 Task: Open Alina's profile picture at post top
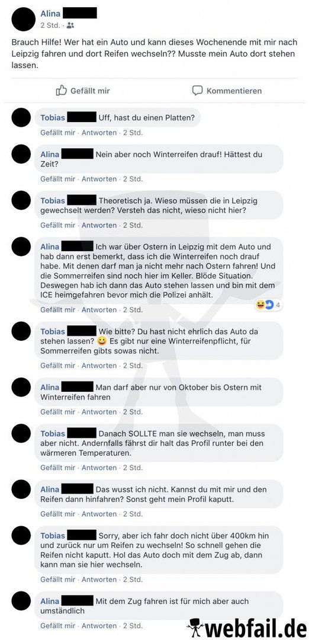[24, 19]
